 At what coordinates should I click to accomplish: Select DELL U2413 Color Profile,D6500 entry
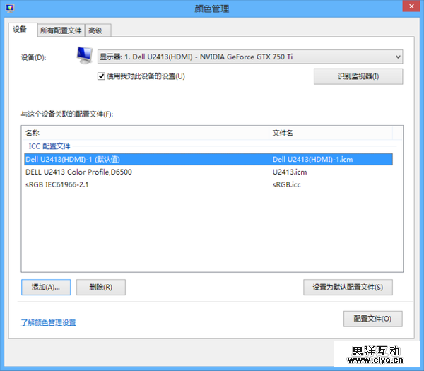pos(78,172)
